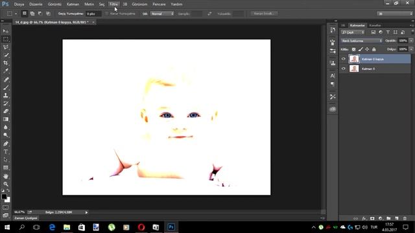Hide the Katman 0 layer
This screenshot has width=415, height=233.
[x=344, y=69]
